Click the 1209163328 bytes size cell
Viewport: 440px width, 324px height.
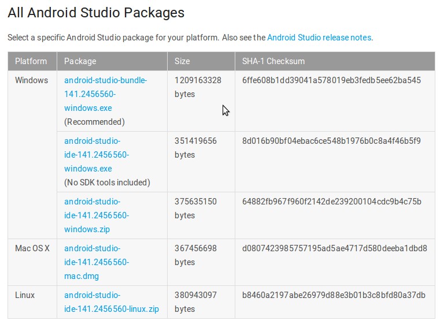(198, 87)
